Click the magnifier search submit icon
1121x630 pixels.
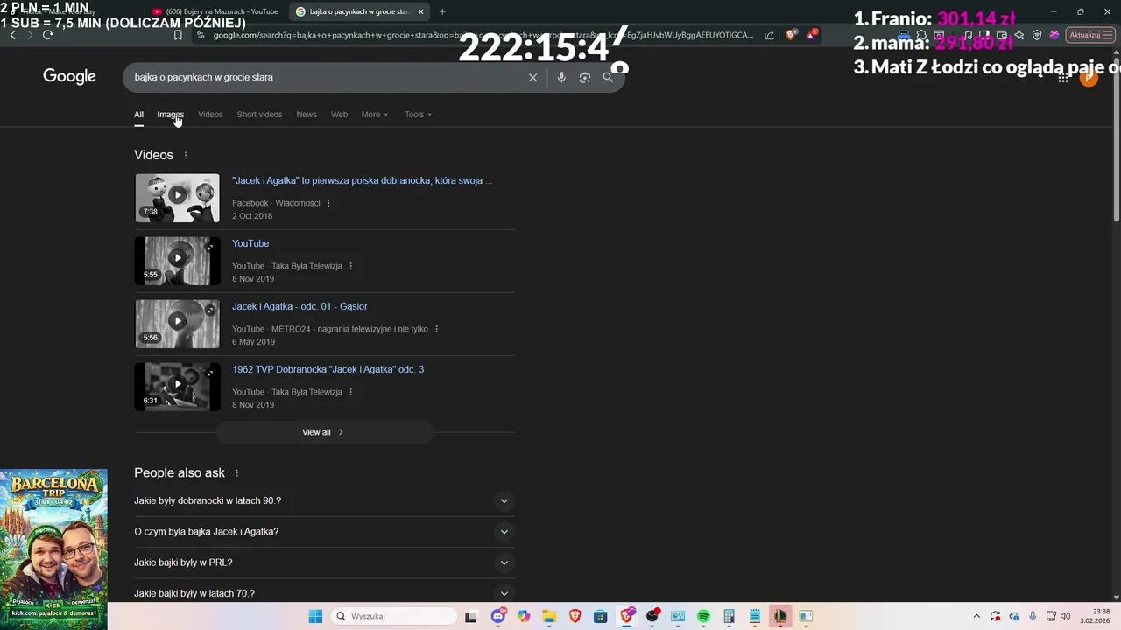pos(608,77)
